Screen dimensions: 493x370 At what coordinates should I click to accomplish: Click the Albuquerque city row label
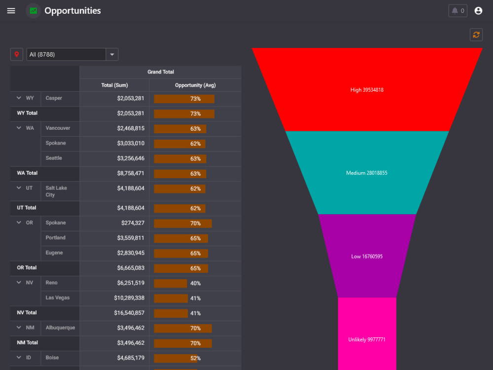pos(60,328)
